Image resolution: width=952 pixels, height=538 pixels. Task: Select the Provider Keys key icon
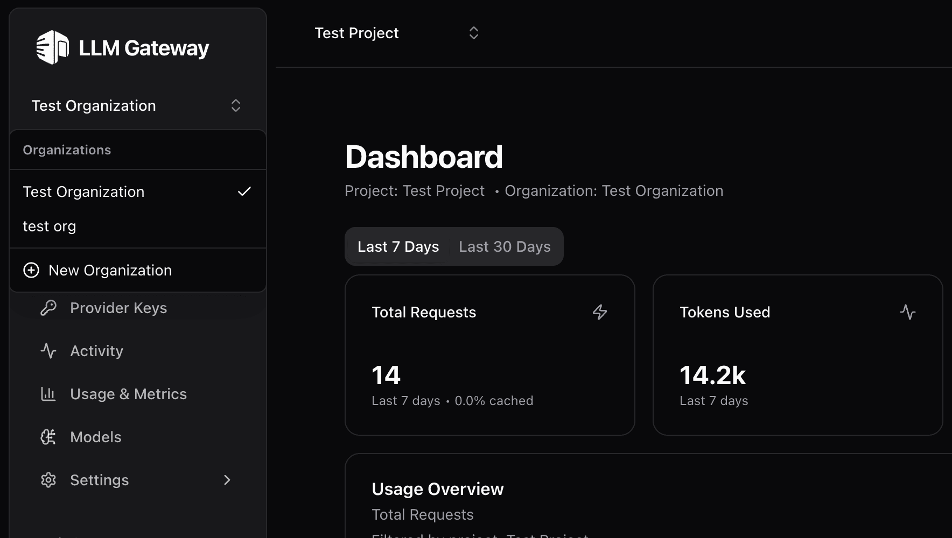(x=48, y=307)
